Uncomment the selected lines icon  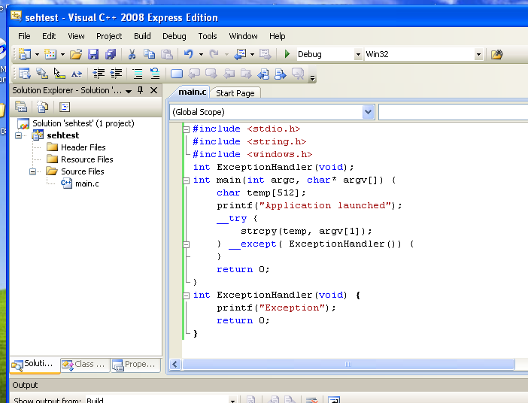point(155,73)
